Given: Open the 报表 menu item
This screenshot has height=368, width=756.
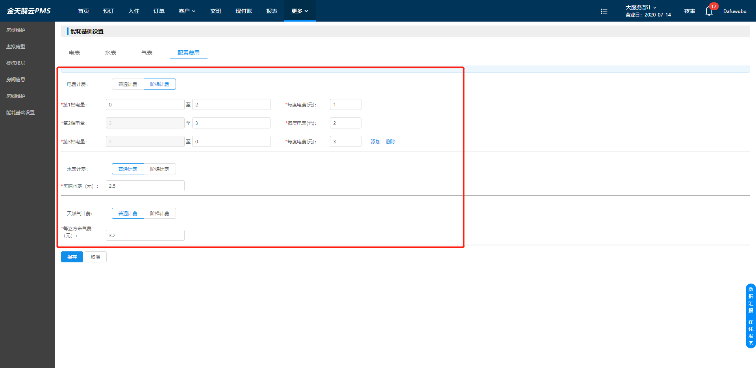Looking at the screenshot, I should click(272, 11).
